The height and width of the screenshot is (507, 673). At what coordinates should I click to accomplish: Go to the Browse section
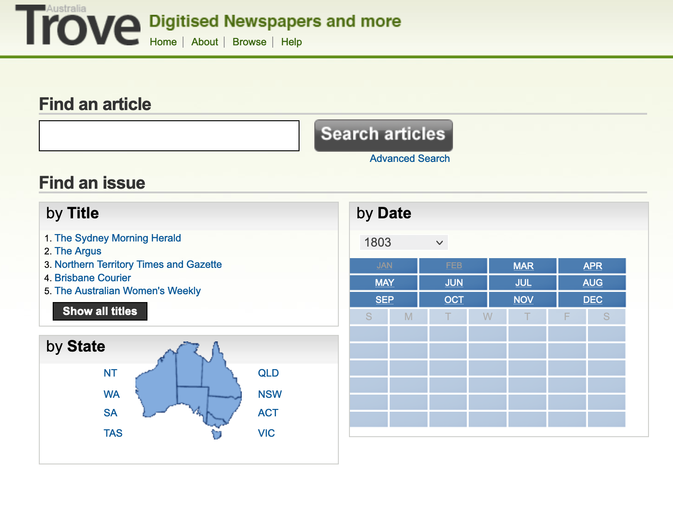coord(250,42)
